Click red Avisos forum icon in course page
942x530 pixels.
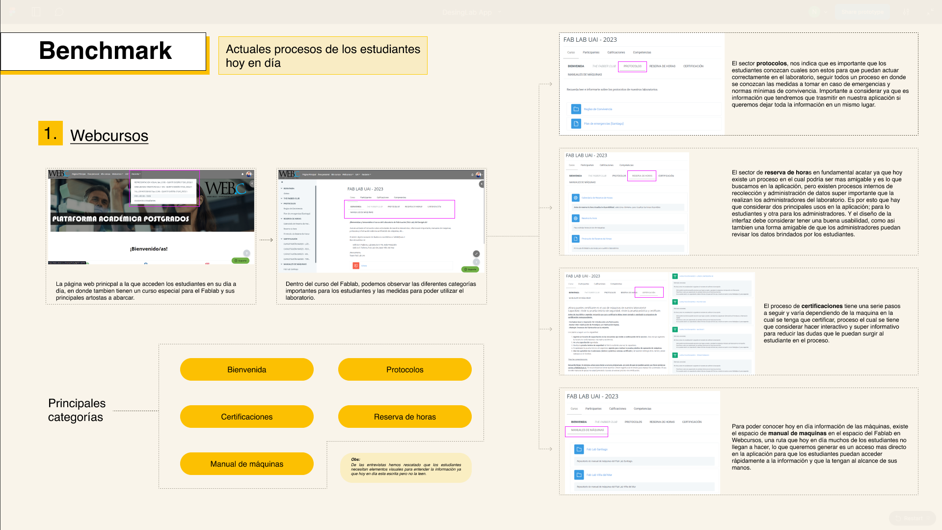point(356,265)
